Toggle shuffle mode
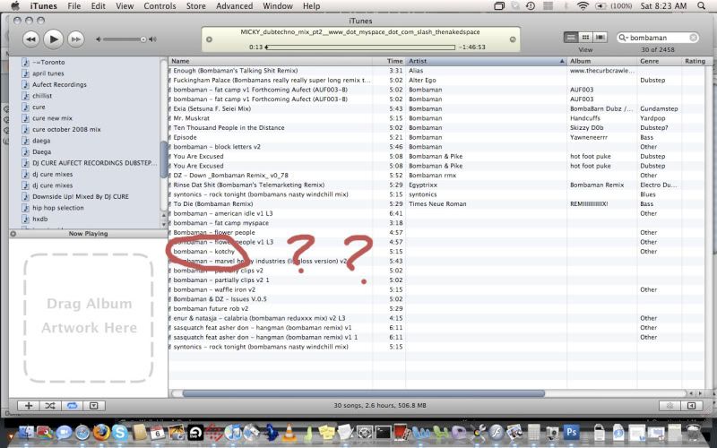 pos(50,406)
